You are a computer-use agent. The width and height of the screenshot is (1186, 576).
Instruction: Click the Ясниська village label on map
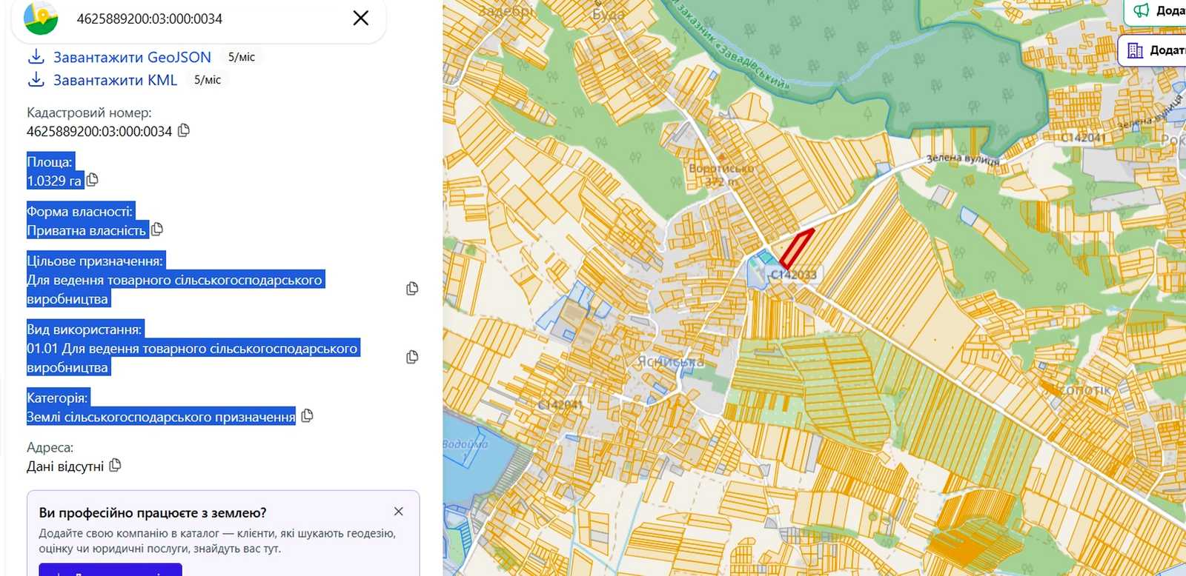pyautogui.click(x=671, y=362)
